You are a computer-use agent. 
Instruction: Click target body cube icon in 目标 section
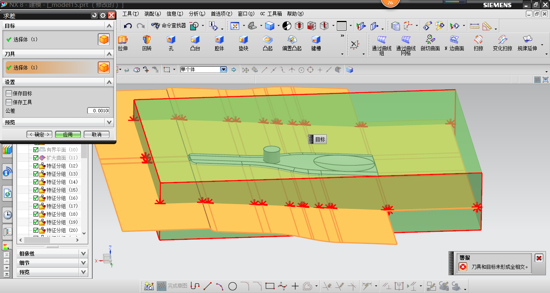[x=104, y=39]
